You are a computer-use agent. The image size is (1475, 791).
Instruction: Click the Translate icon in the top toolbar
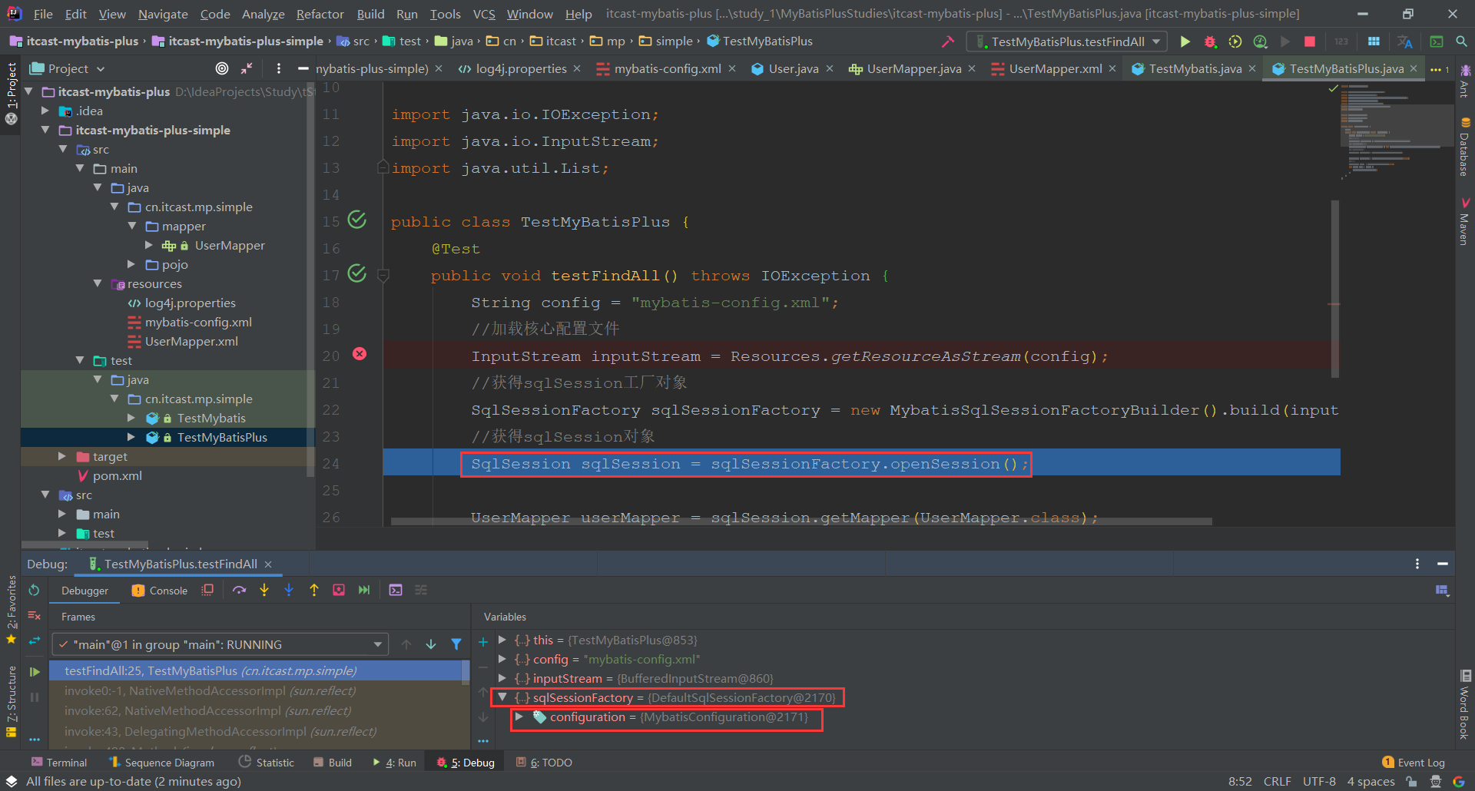[x=1405, y=41]
